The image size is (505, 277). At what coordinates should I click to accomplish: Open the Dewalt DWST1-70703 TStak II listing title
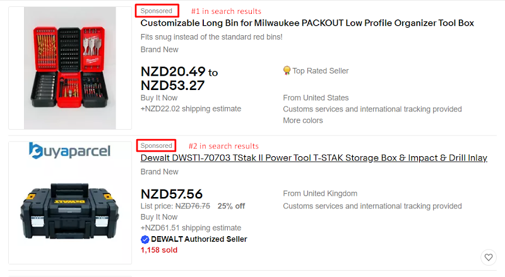click(314, 158)
